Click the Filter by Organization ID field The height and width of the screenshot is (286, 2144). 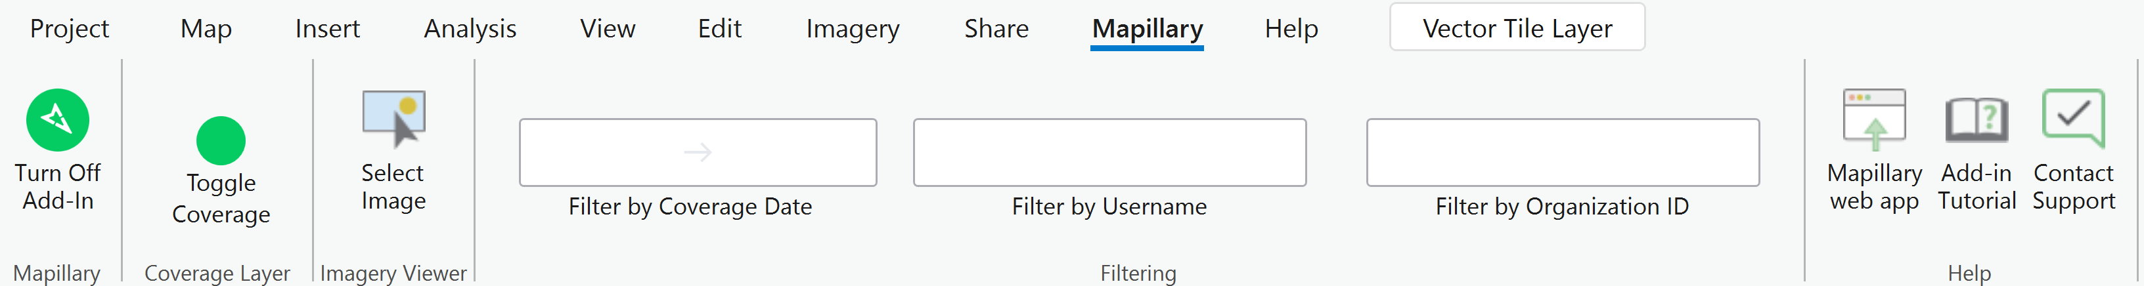(1561, 152)
